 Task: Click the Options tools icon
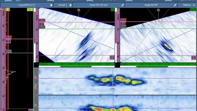(x=194, y=5)
